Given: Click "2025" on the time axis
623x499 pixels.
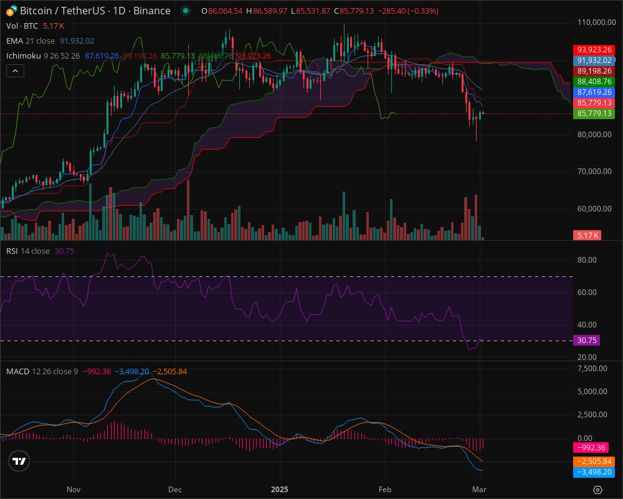Looking at the screenshot, I should 280,490.
